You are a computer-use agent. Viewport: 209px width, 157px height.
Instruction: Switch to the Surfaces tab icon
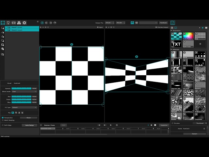click(3, 23)
